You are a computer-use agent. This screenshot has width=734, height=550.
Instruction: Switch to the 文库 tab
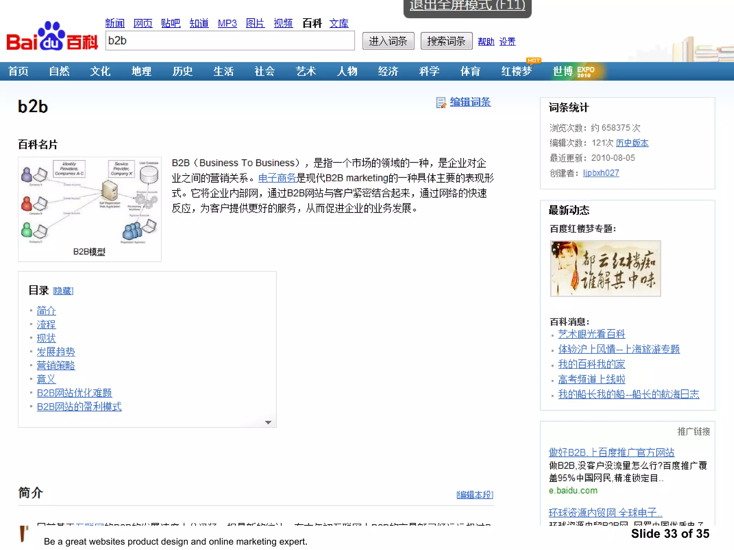[339, 24]
